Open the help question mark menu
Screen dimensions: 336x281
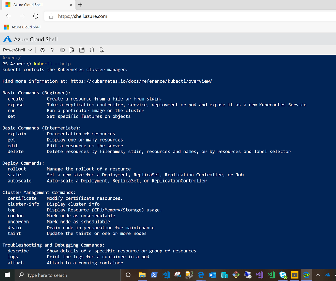[52, 50]
